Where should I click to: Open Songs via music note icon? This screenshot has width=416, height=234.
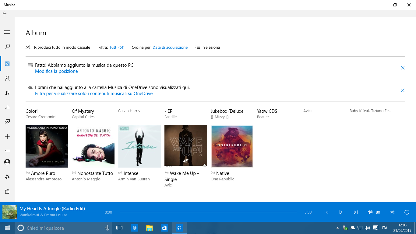7,93
